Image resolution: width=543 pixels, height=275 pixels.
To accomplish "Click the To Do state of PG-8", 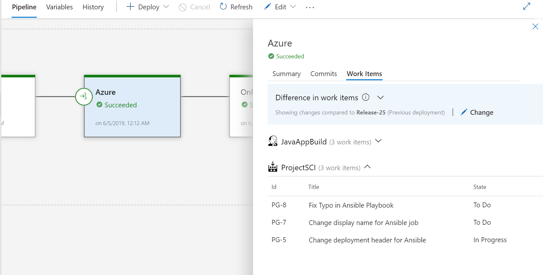I will click(482, 205).
